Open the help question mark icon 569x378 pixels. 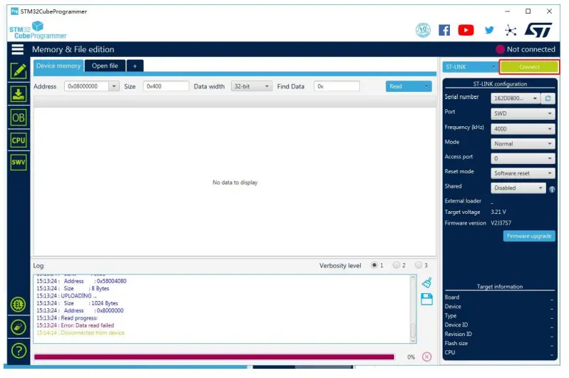tap(19, 351)
